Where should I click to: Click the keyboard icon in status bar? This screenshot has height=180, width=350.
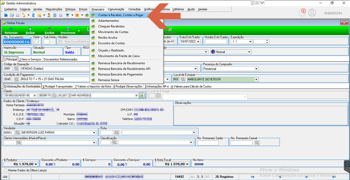tap(5, 177)
